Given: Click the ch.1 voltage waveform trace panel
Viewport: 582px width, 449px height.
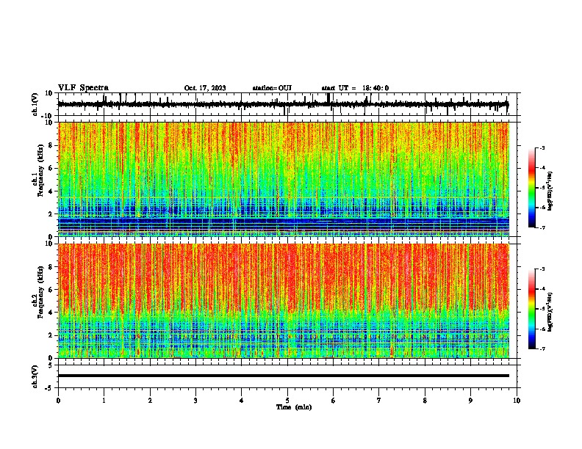Looking at the screenshot, I should (287, 104).
